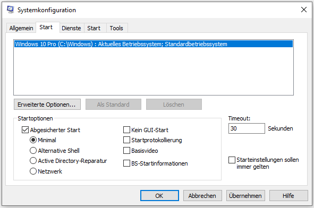
Task: Click the Startoptionen group label
Action: coord(35,118)
